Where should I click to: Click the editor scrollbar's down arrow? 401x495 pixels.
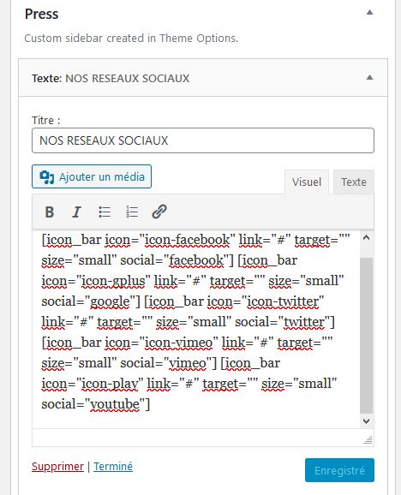point(366,421)
